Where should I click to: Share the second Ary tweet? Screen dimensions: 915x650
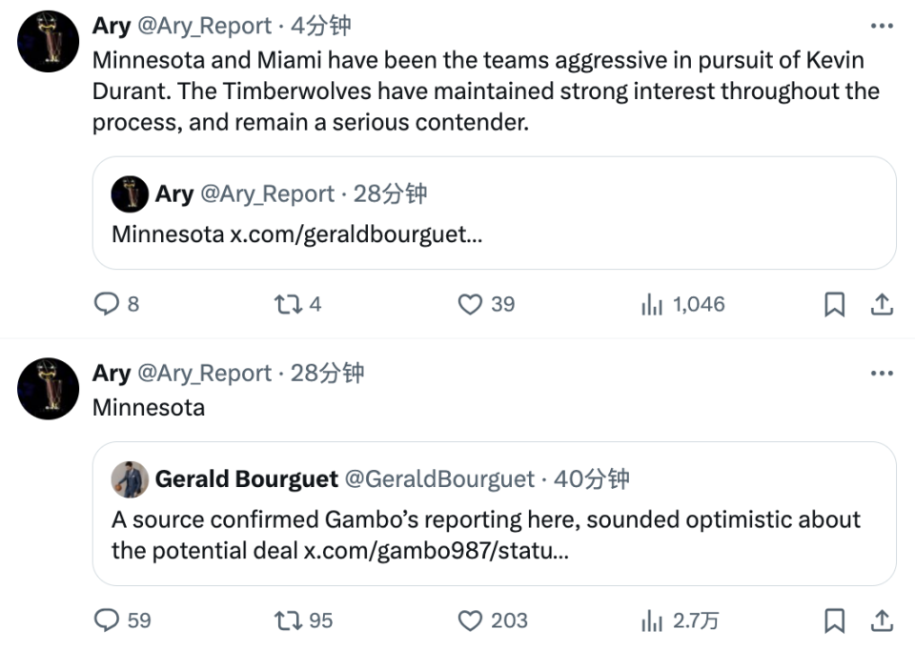pyautogui.click(x=882, y=620)
